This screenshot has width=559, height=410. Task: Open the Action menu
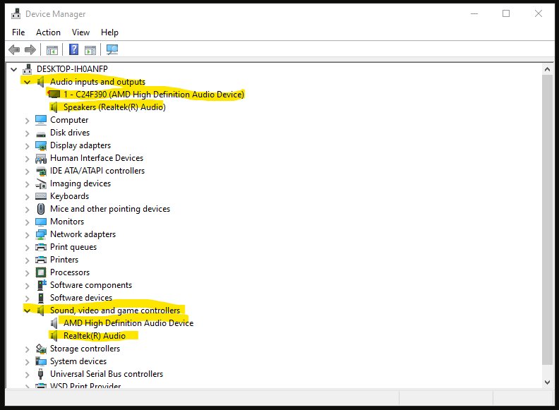pos(48,32)
